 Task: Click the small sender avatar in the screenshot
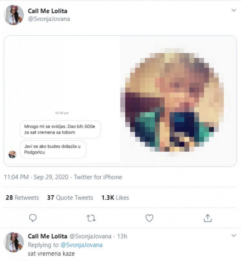click(x=12, y=155)
